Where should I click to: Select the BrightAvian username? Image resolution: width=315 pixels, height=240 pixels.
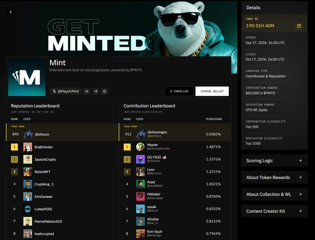coord(44,147)
